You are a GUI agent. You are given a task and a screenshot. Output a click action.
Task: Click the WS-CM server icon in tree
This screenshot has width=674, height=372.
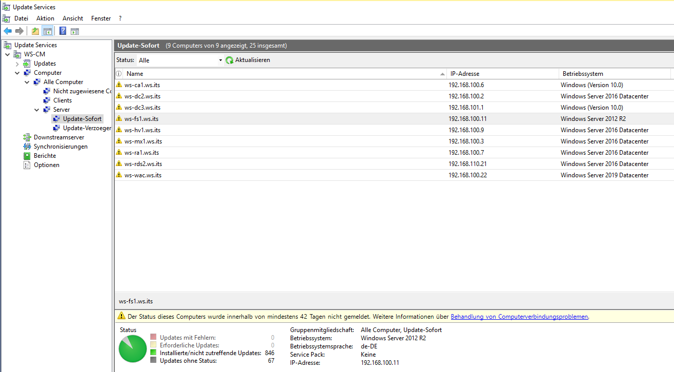pyautogui.click(x=17, y=54)
